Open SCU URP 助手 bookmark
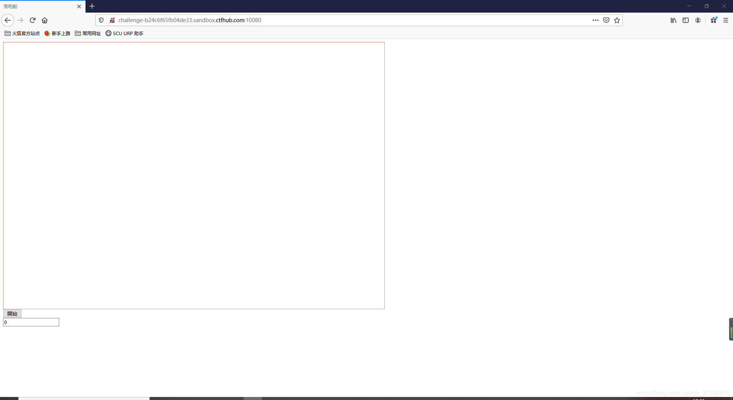The image size is (733, 400). pyautogui.click(x=124, y=34)
